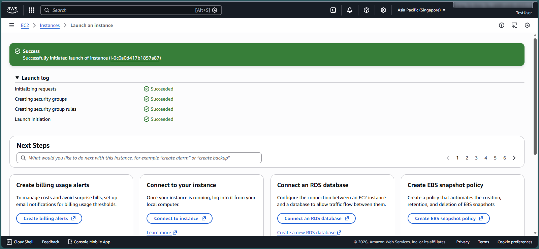Open the AWS services grid menu

coord(32,10)
